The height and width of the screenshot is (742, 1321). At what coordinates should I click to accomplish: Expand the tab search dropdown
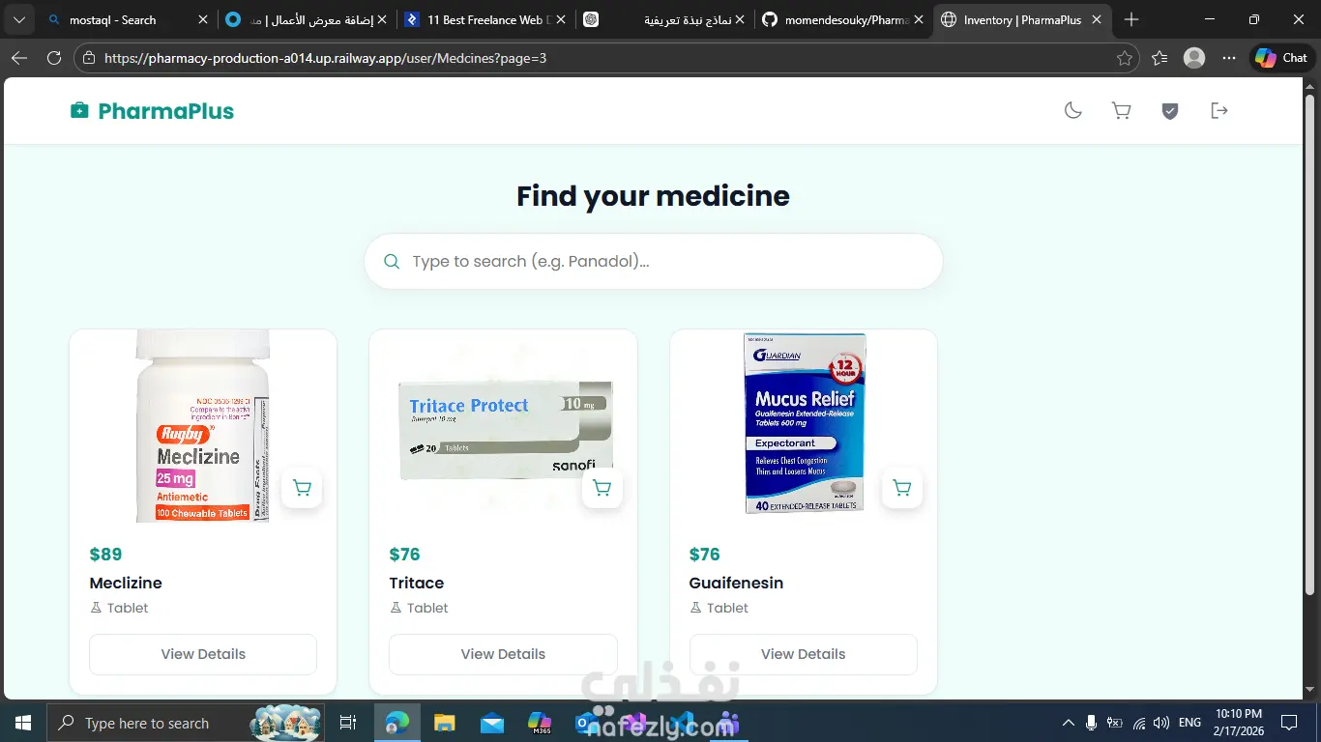pos(19,19)
